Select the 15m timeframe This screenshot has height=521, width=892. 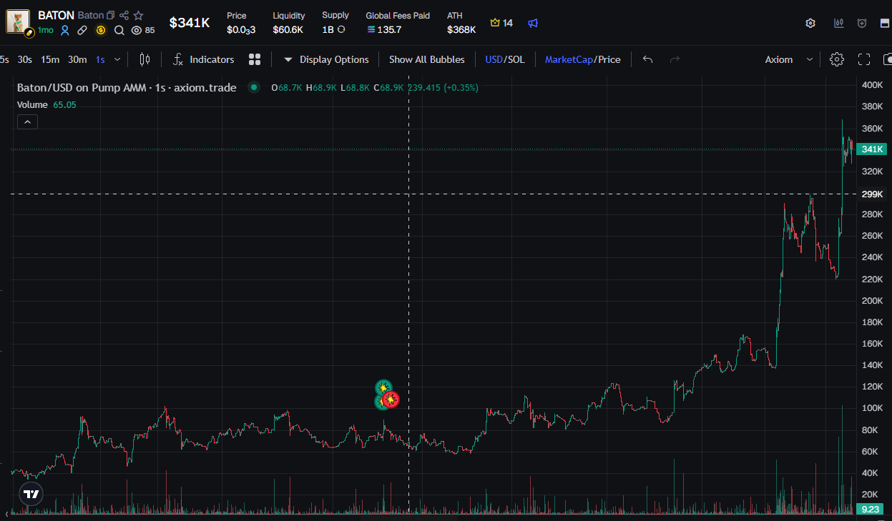click(50, 59)
